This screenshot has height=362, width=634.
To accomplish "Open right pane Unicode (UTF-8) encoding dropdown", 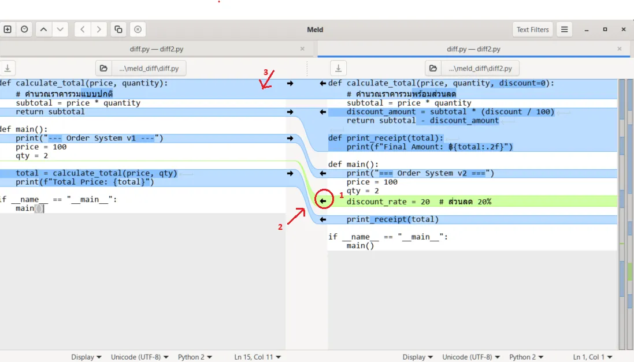I will click(x=470, y=357).
